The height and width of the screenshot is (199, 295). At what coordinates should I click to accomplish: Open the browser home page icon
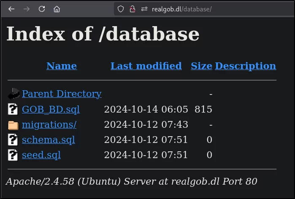pyautogui.click(x=57, y=9)
